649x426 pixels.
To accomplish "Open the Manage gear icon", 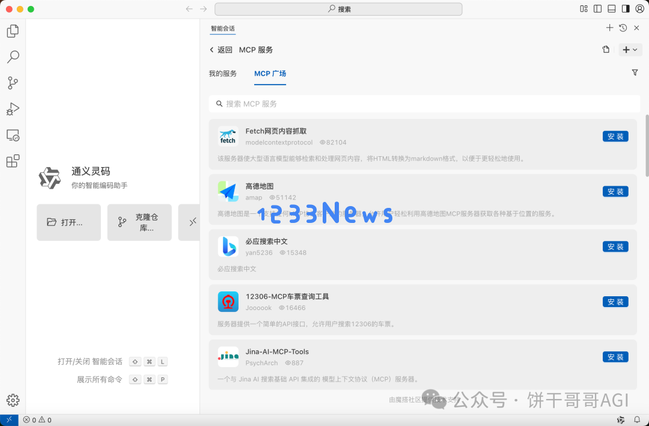I will pos(13,400).
